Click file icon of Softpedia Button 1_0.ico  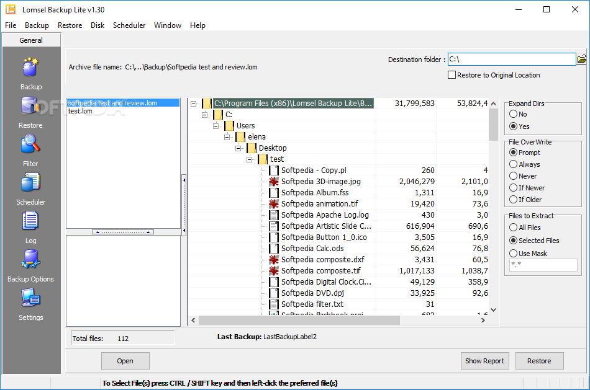point(274,237)
